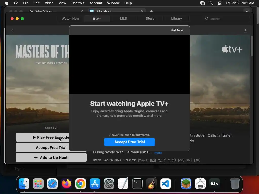Click the share icon
259x194 pixels.
pos(245,31)
